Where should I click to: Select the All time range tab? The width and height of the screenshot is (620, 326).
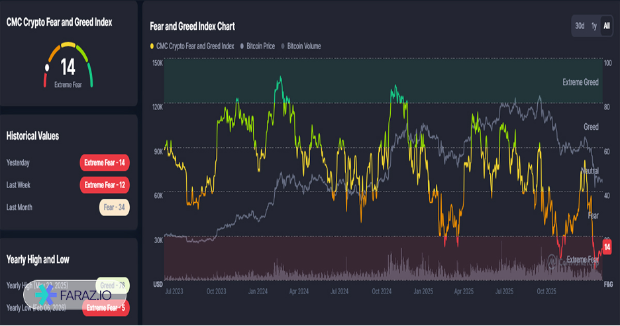click(607, 26)
